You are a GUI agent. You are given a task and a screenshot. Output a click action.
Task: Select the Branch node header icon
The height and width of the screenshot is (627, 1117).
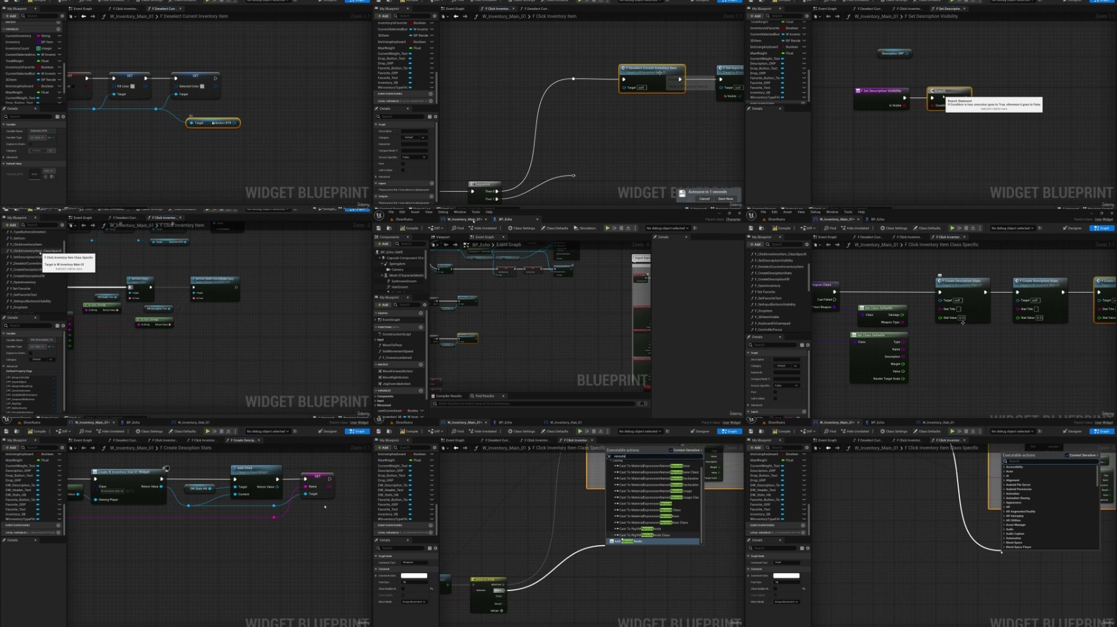point(932,91)
